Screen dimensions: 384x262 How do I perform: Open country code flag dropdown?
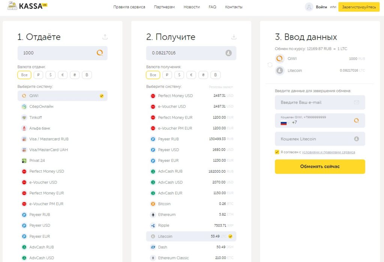click(285, 123)
